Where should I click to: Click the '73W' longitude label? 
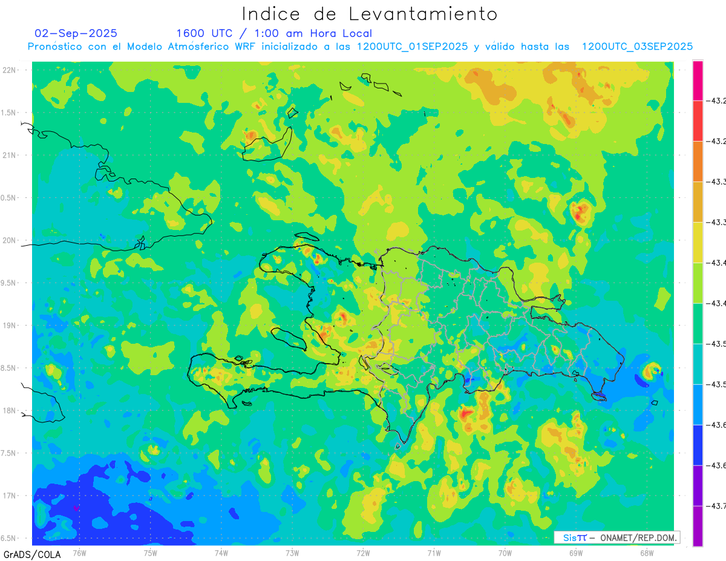point(292,553)
